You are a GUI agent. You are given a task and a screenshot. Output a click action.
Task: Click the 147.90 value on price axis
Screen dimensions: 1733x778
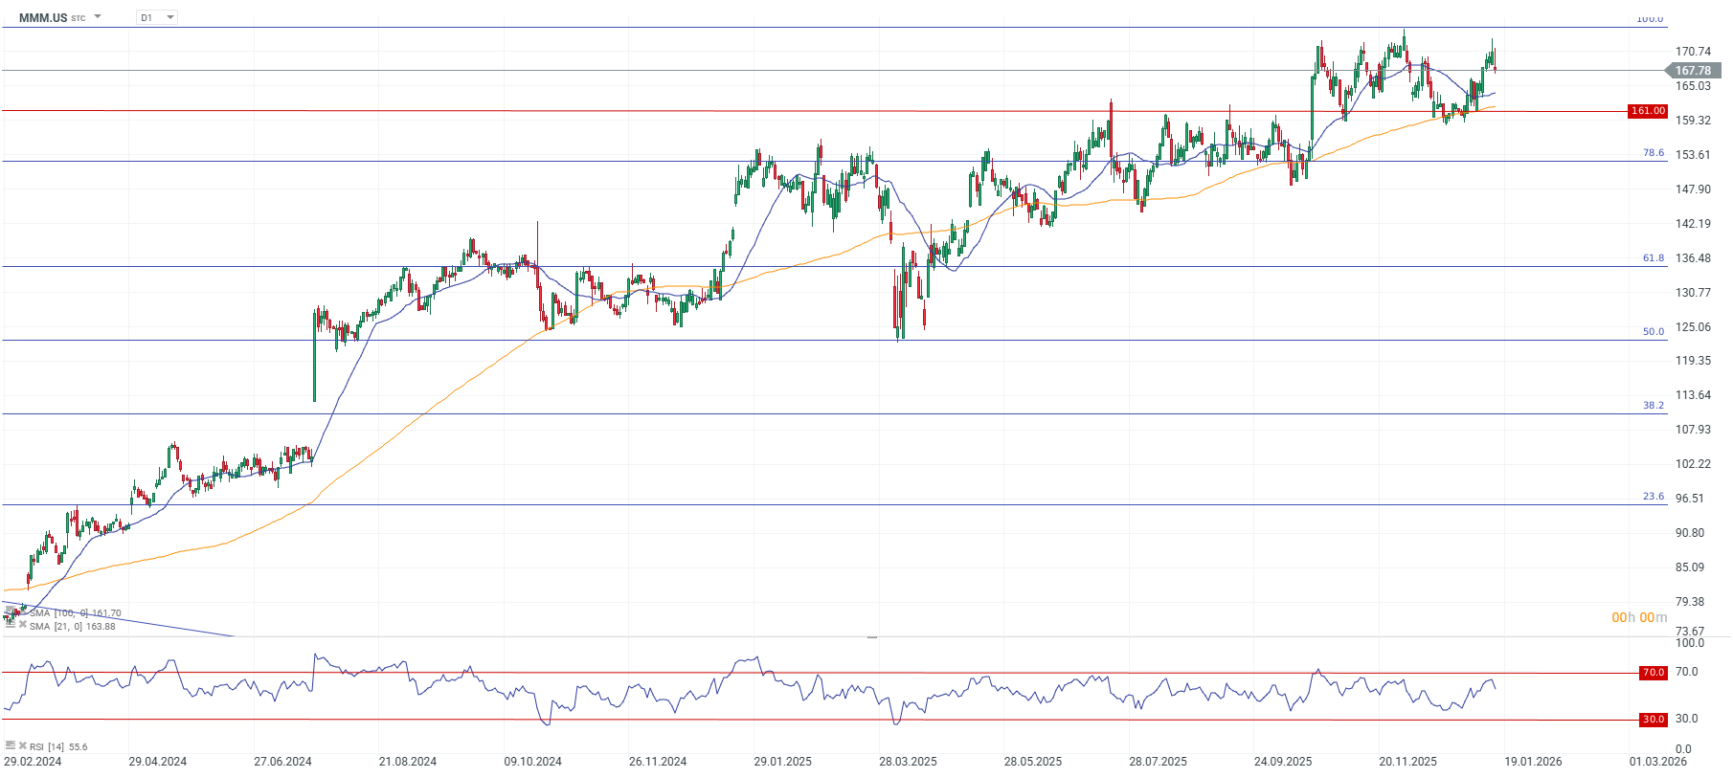tap(1693, 189)
